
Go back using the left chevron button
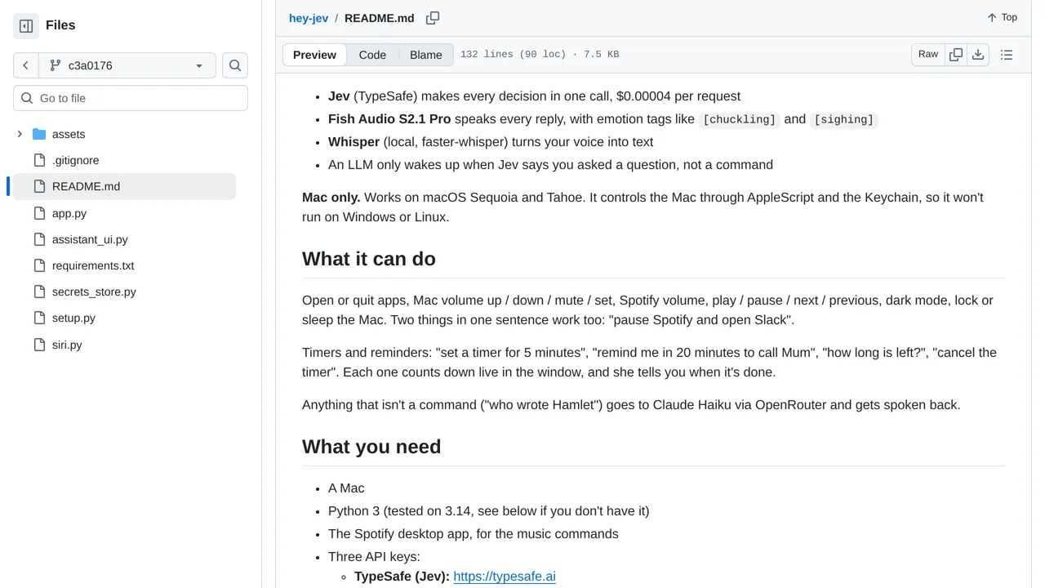point(26,65)
